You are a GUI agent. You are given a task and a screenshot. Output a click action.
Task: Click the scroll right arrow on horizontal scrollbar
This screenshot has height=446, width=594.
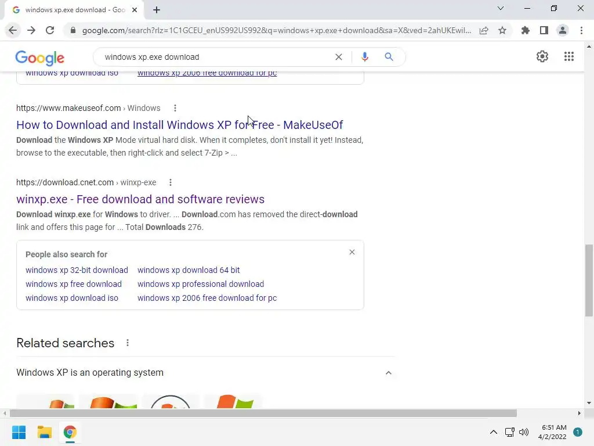click(x=579, y=413)
